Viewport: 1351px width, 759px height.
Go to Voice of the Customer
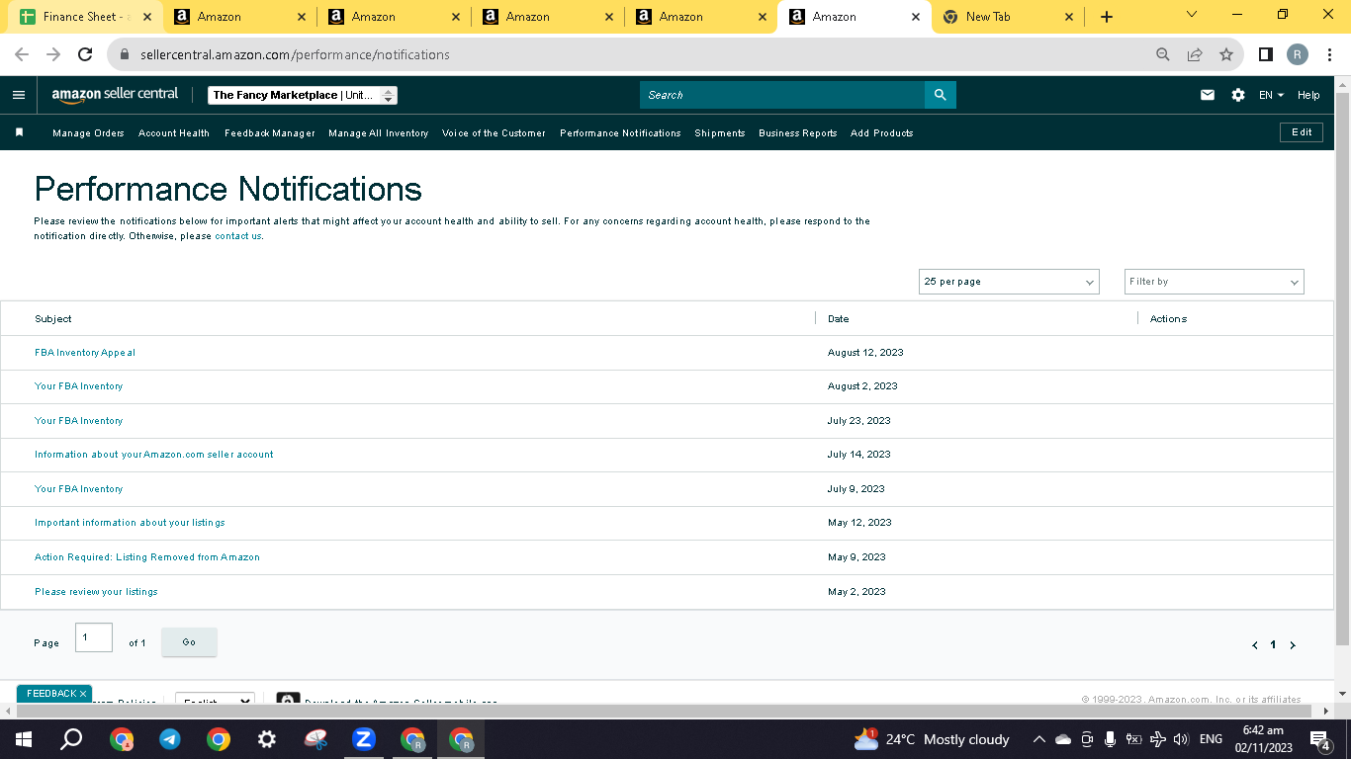click(x=494, y=133)
